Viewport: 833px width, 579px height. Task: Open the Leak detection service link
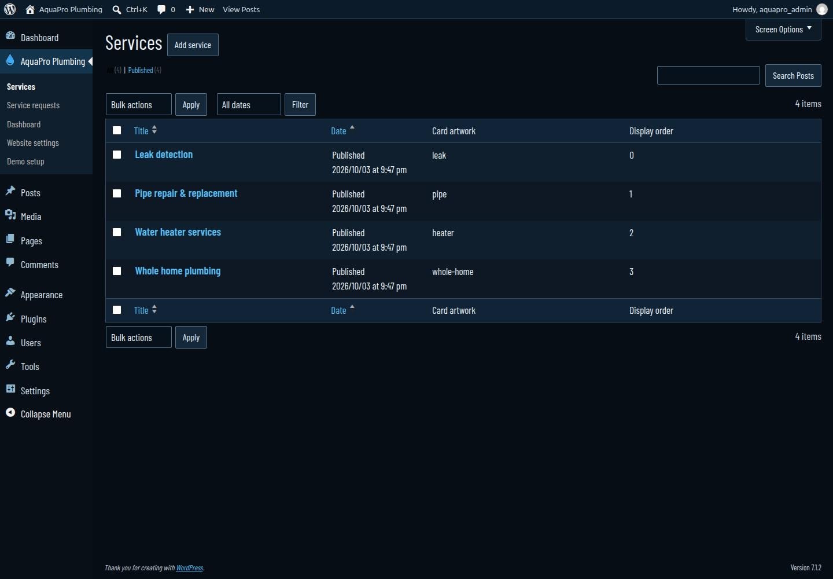[x=164, y=155]
